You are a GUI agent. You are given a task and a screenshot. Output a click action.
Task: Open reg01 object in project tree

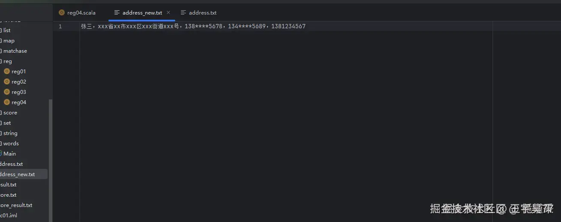click(18, 72)
